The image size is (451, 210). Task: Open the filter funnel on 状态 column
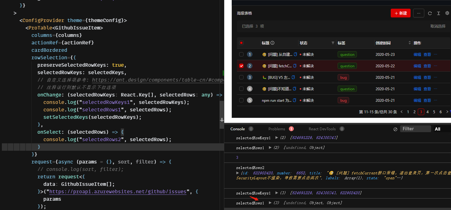pyautogui.click(x=333, y=43)
